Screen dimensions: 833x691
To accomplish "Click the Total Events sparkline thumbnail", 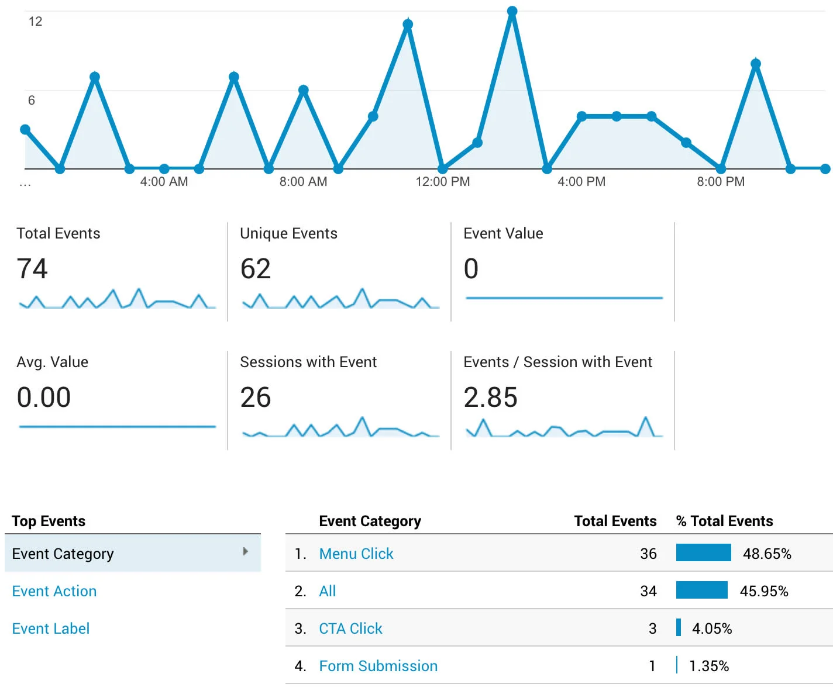I will coord(117,299).
